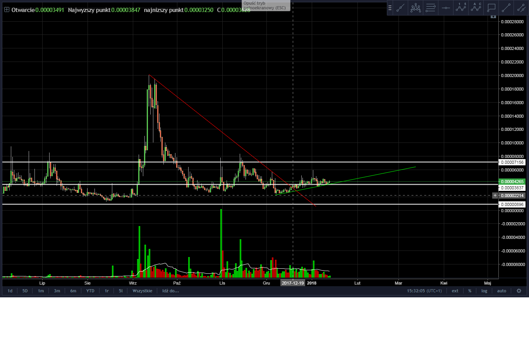Click the Opuść tryb pełnoekranowy (ESC) notice

[266, 5]
